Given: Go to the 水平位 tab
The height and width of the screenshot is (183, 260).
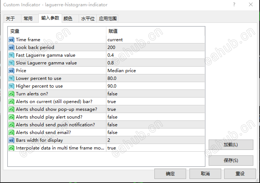Looking at the screenshot, I should pyautogui.click(x=88, y=18).
